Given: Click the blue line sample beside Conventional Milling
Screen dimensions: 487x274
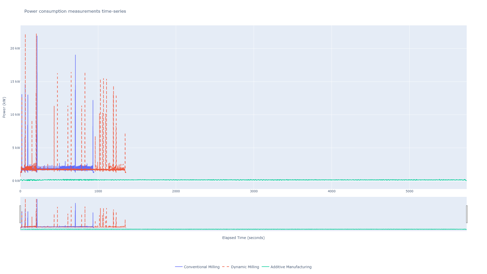Looking at the screenshot, I should point(178,267).
